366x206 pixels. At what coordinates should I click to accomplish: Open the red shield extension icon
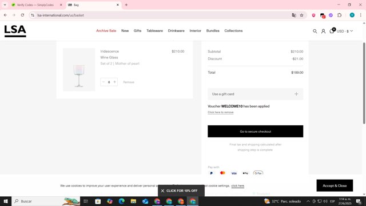coord(313,15)
